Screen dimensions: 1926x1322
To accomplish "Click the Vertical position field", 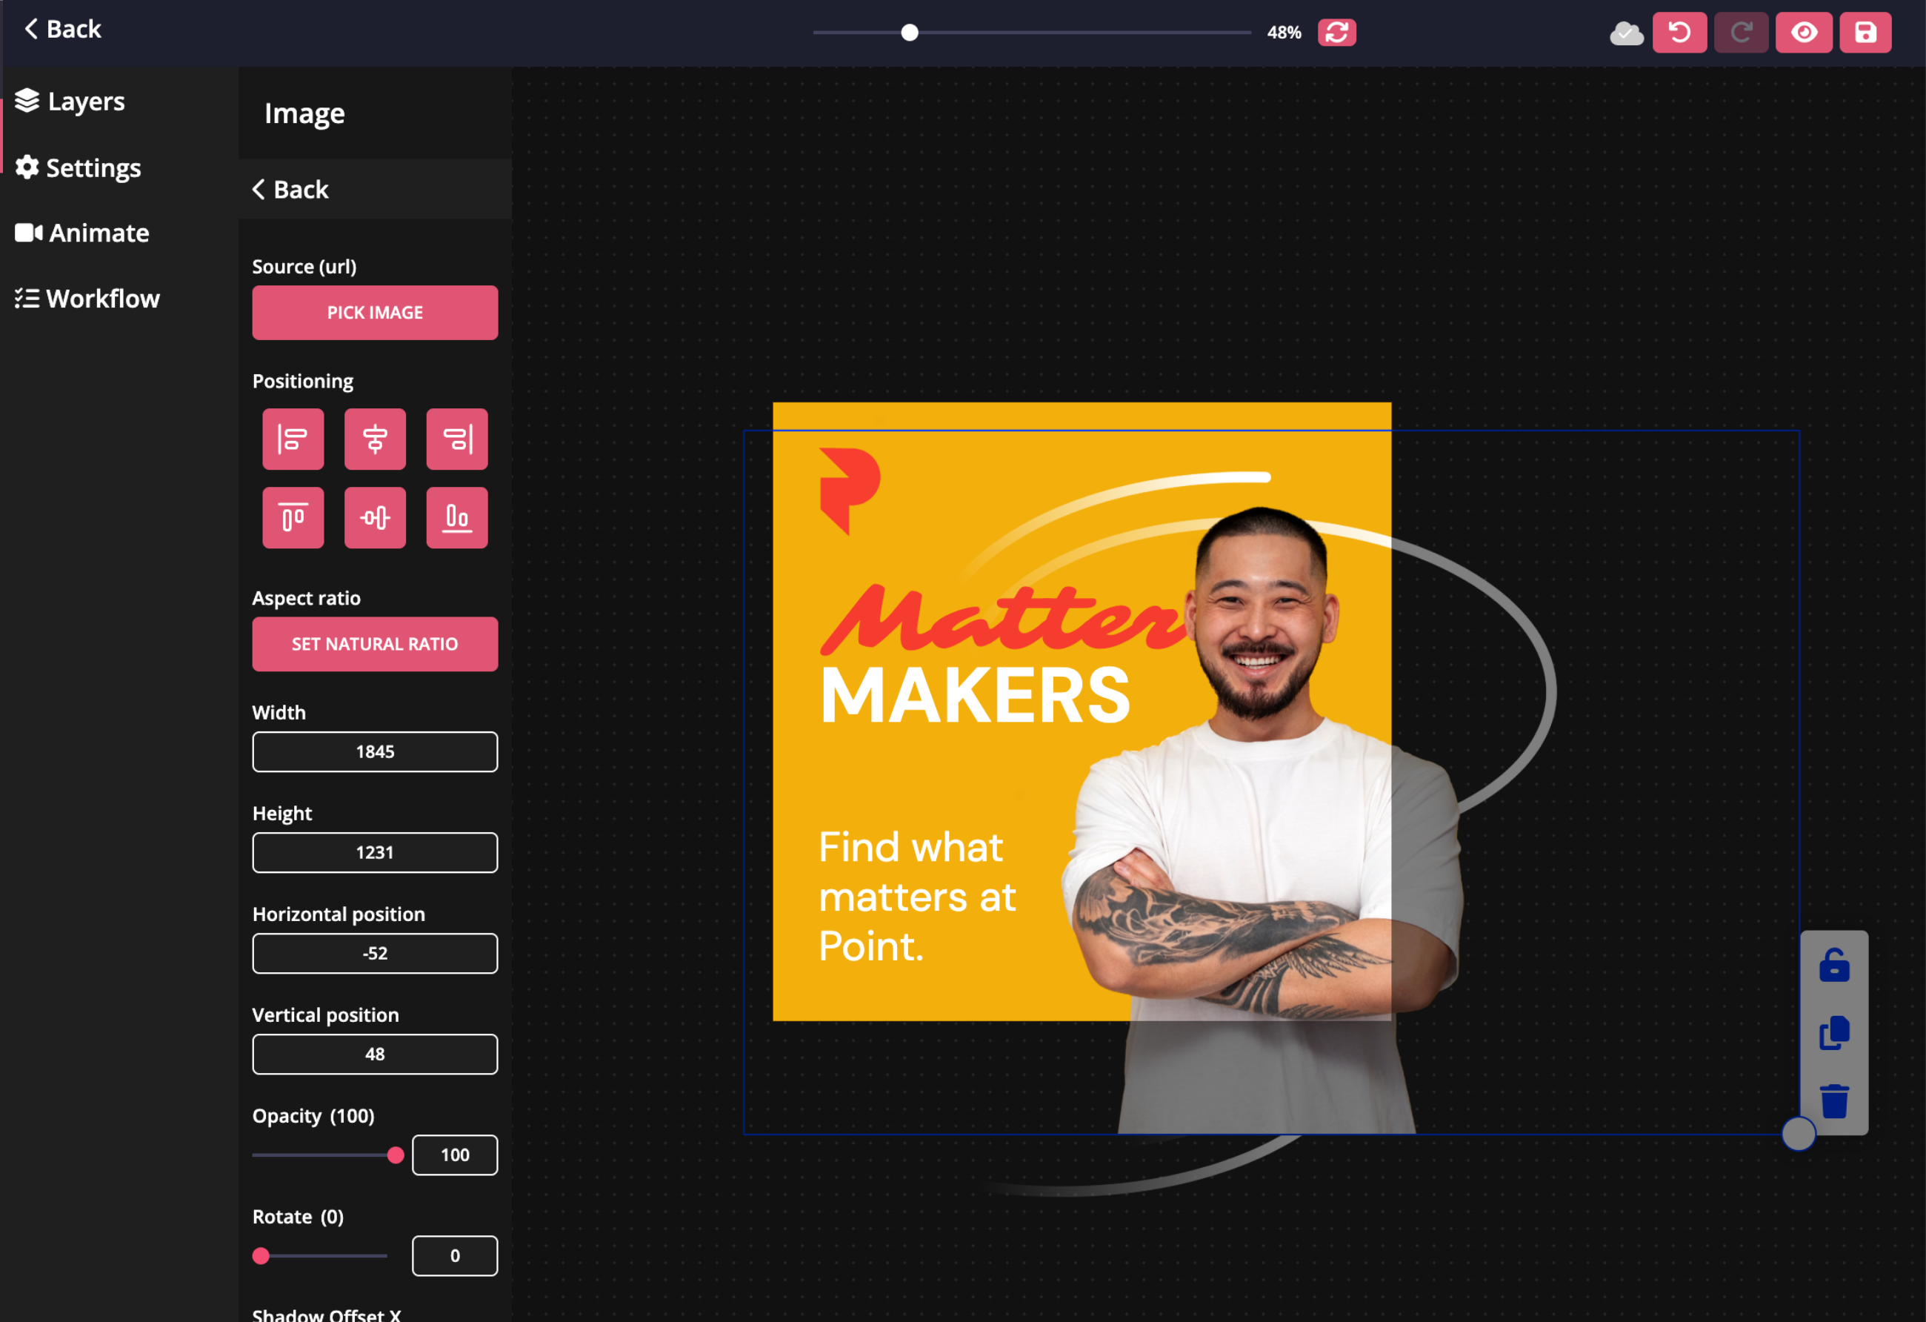I will pyautogui.click(x=375, y=1054).
